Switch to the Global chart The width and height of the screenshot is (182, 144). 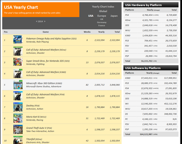click(x=103, y=11)
